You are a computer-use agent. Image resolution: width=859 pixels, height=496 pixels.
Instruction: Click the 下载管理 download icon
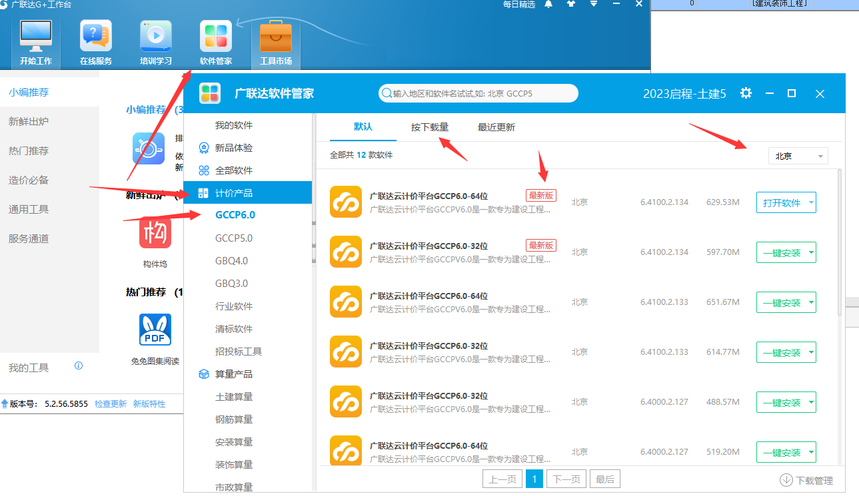786,480
